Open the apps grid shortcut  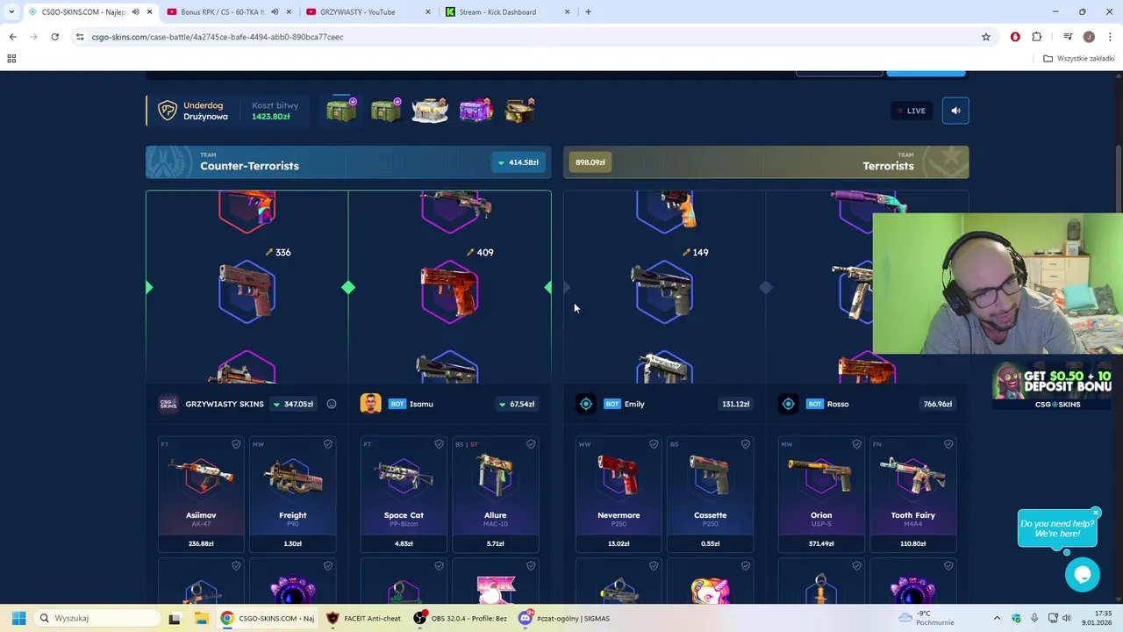point(11,59)
